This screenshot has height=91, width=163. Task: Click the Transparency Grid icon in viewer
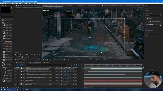(79, 60)
